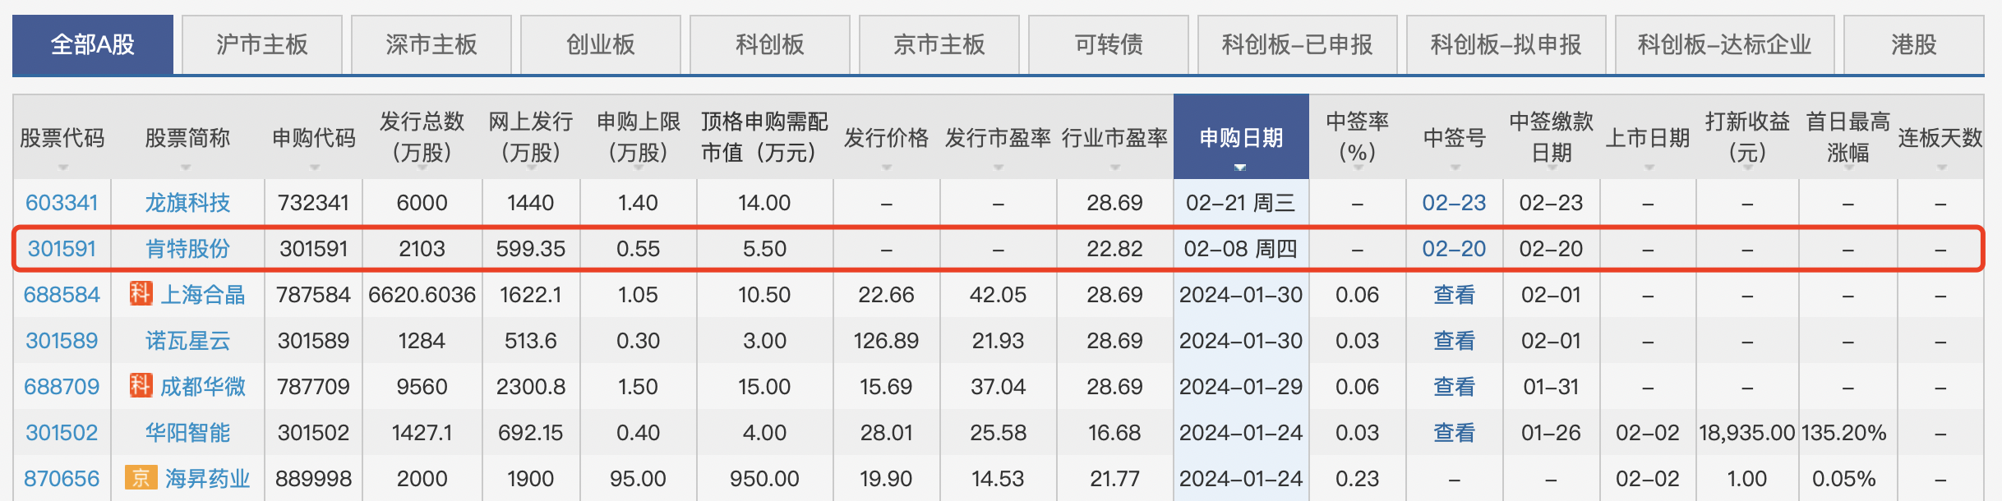This screenshot has width=2002, height=501.
Task: Open the 华阳智能 stock name link
Action: pyautogui.click(x=187, y=433)
